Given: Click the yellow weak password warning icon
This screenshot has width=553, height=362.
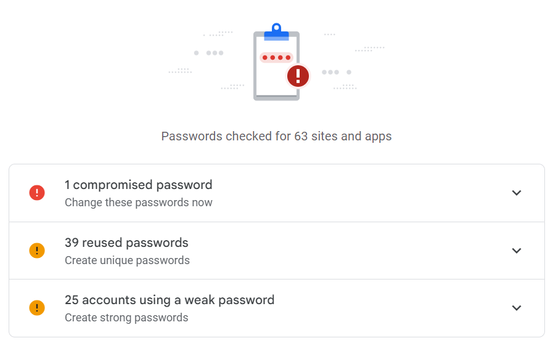Looking at the screenshot, I should coord(37,308).
